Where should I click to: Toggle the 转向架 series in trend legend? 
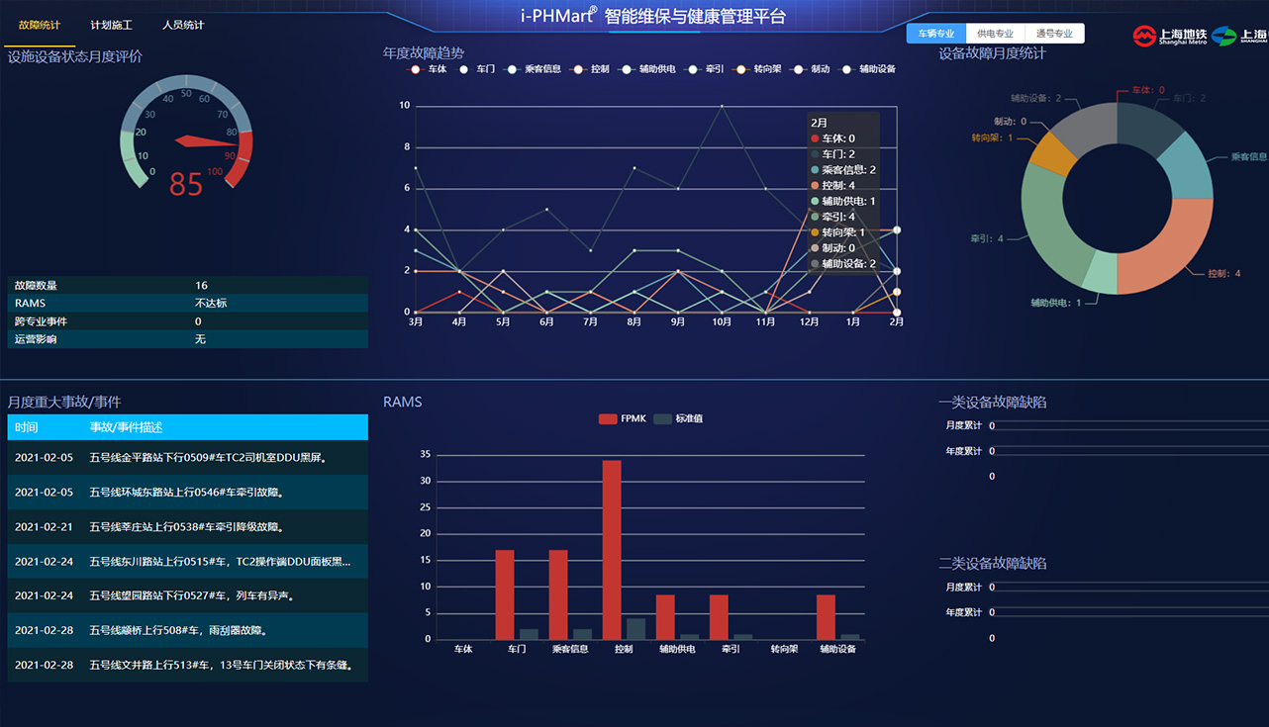pyautogui.click(x=757, y=69)
